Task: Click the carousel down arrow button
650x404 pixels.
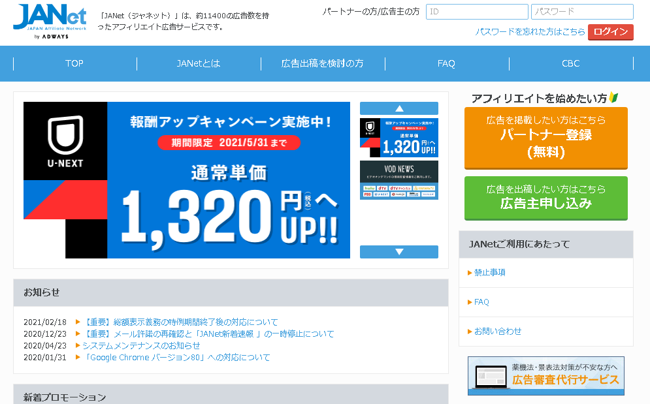Action: pos(398,252)
